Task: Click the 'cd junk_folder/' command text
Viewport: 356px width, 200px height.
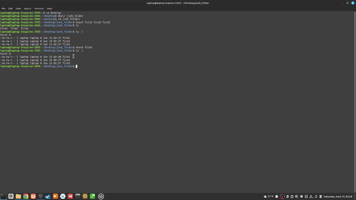Action: pyautogui.click(x=69, y=19)
